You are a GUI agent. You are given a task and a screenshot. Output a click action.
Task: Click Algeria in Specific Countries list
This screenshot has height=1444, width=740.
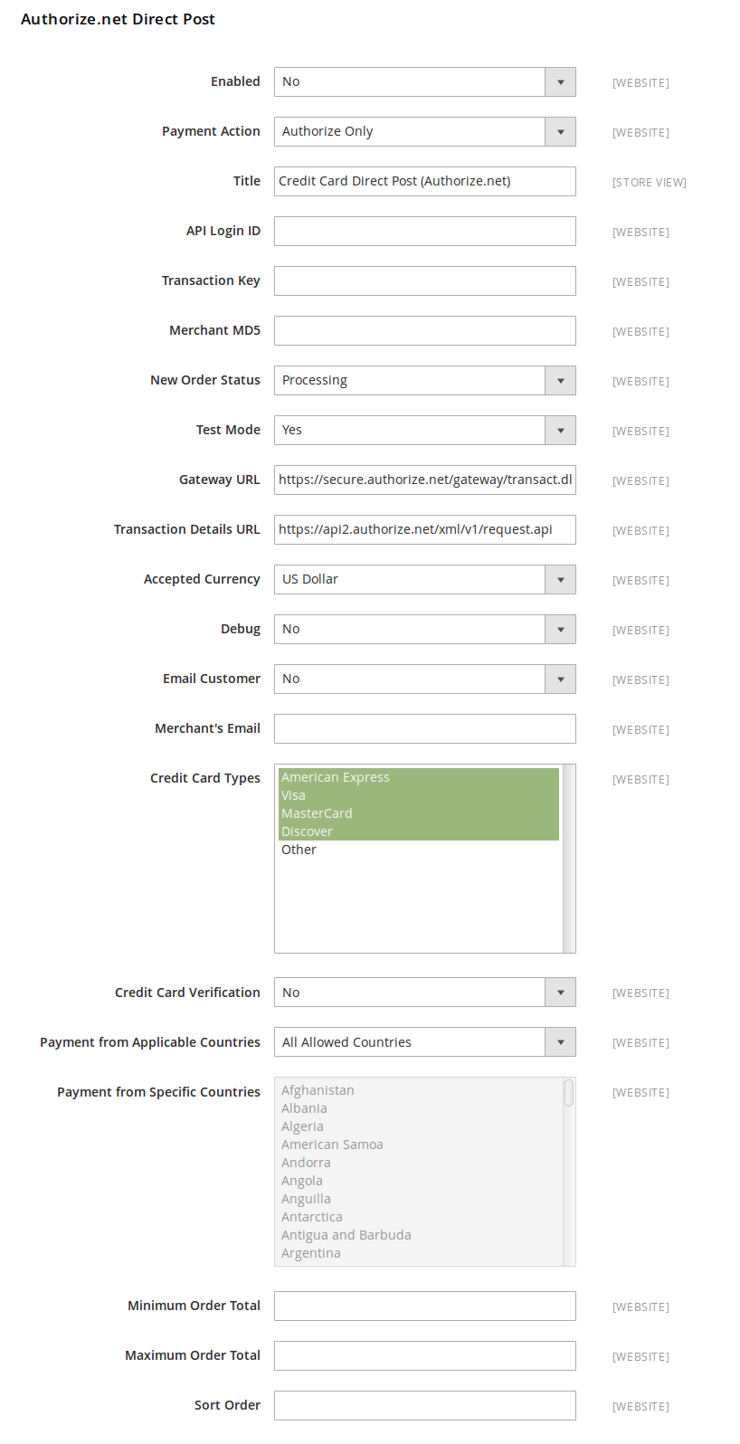(419, 1126)
